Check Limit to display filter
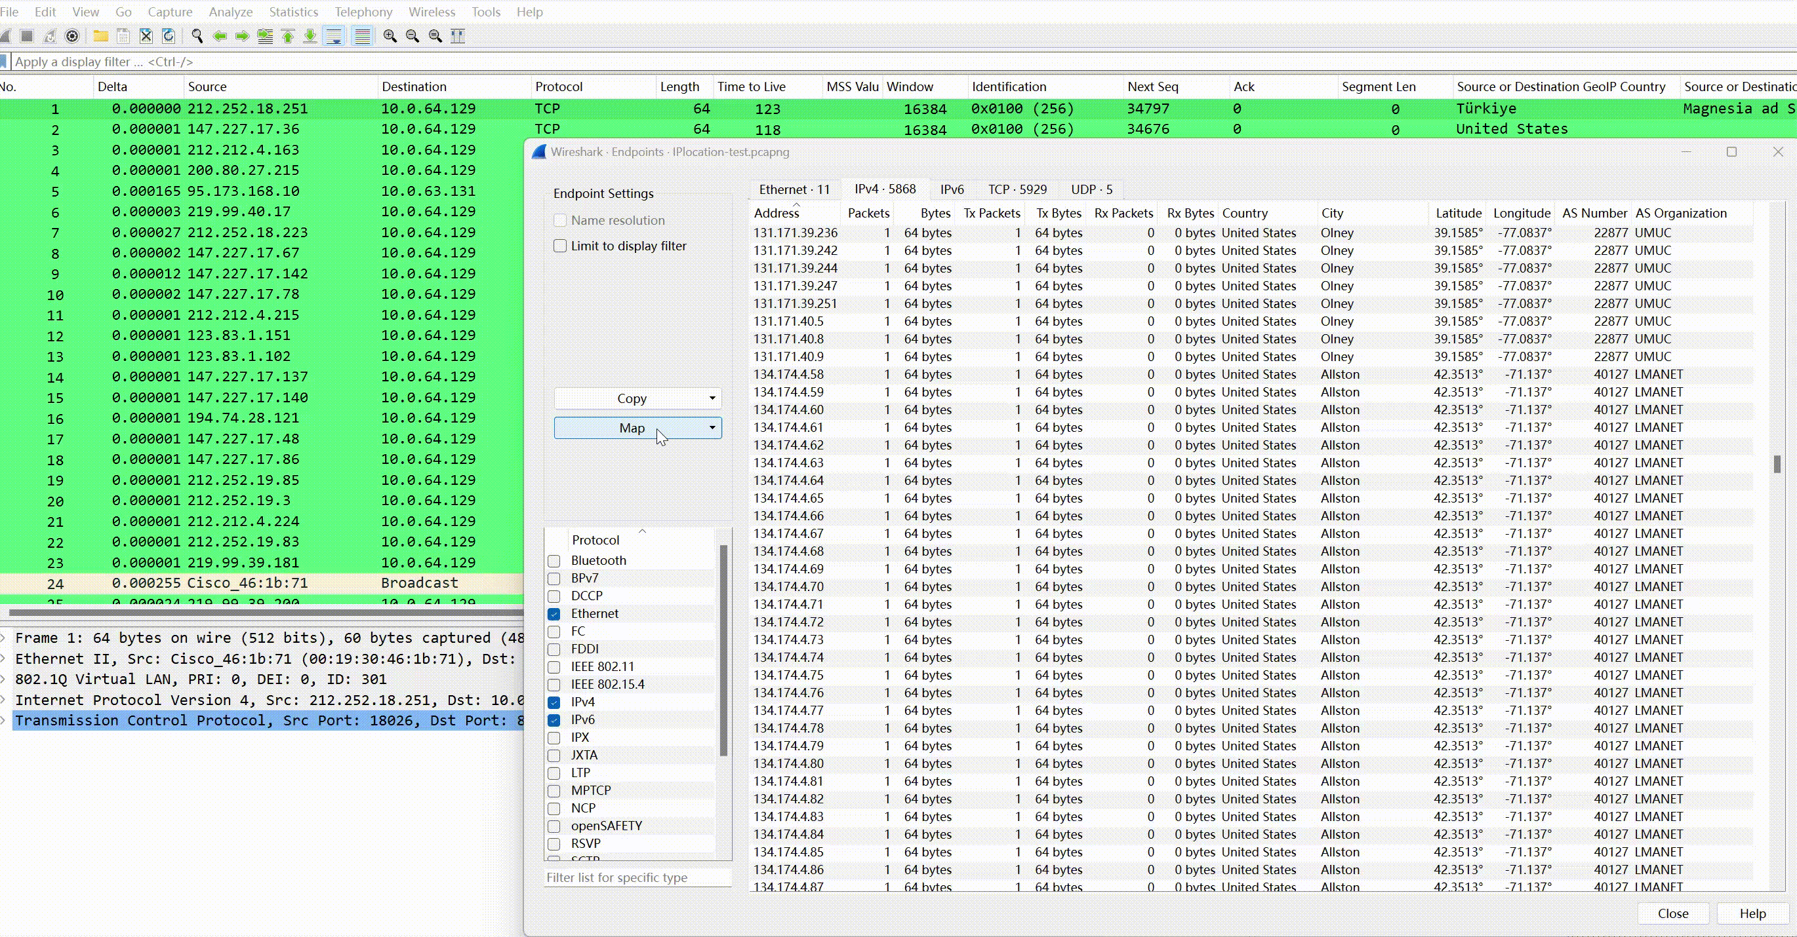Screen dimensions: 1797x937 tap(560, 246)
